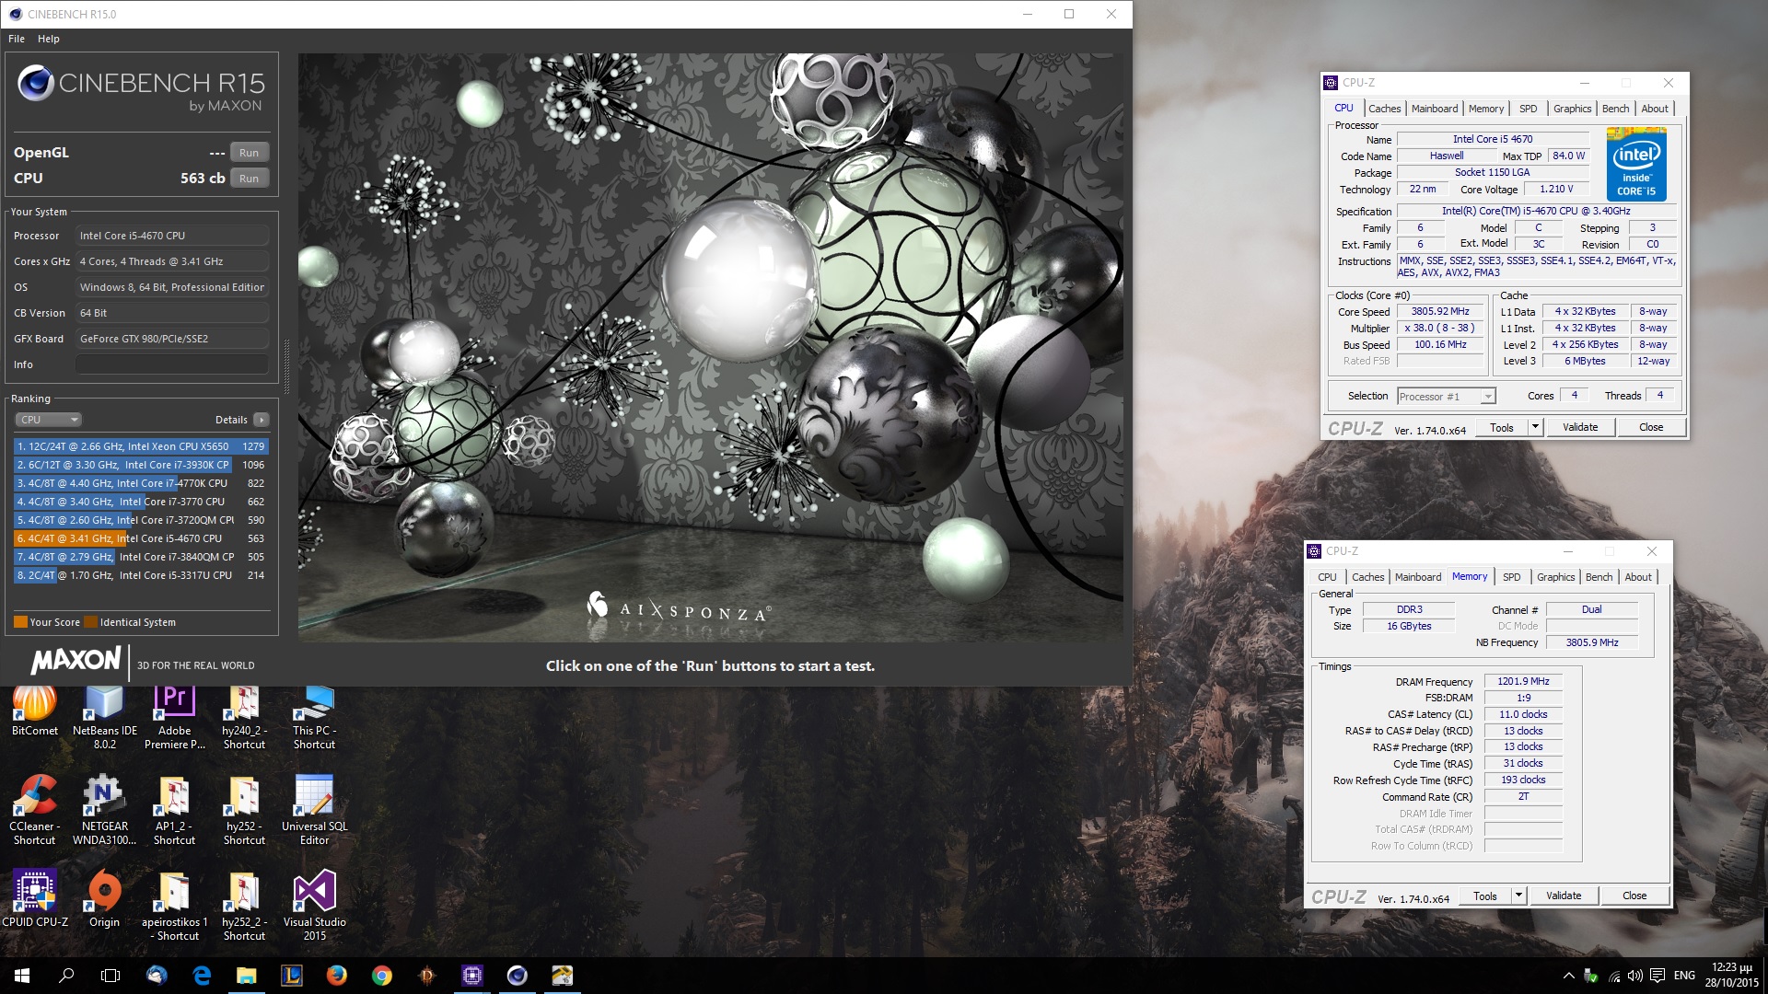Screen dimensions: 1768x994
Task: Open hy240_2 shortcut on desktop
Action: click(244, 718)
